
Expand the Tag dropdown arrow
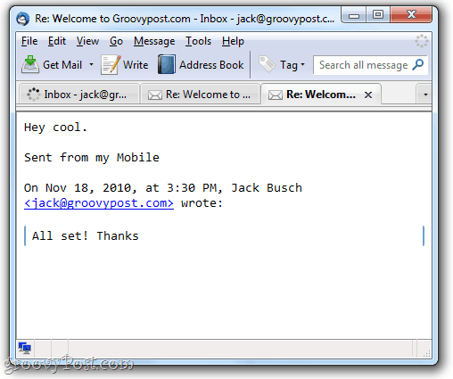pos(302,64)
